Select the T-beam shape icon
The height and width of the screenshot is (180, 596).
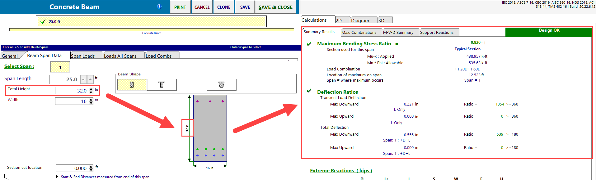pyautogui.click(x=162, y=85)
